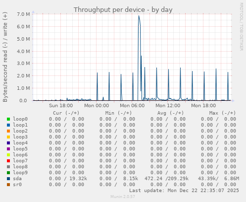This screenshot has width=246, height=202.
Task: Click the loop9 dark green legend swatch
Action: [8, 173]
